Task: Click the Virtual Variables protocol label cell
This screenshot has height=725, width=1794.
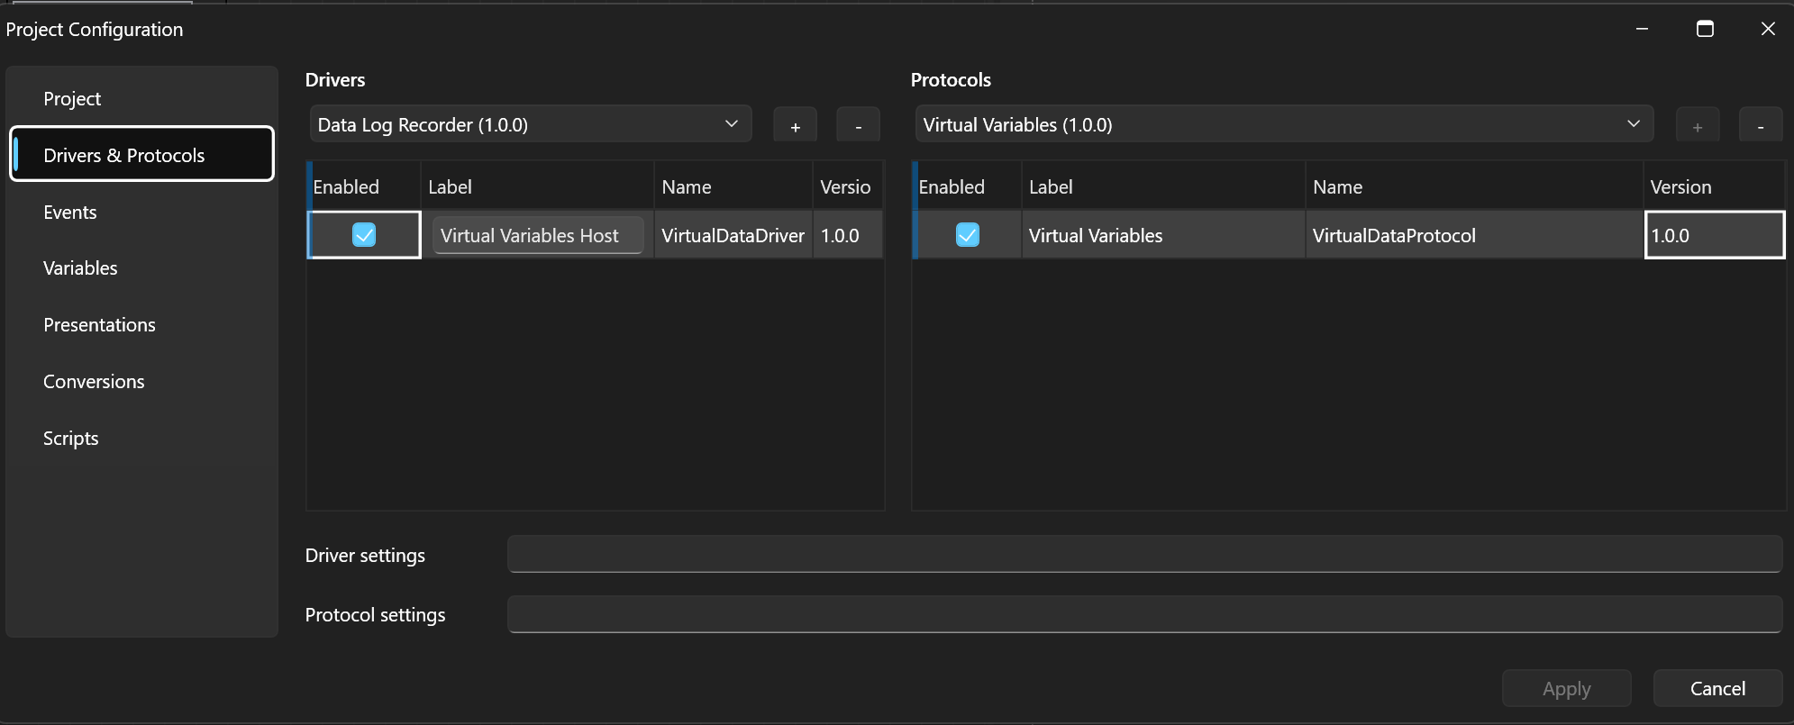Action: point(1163,235)
